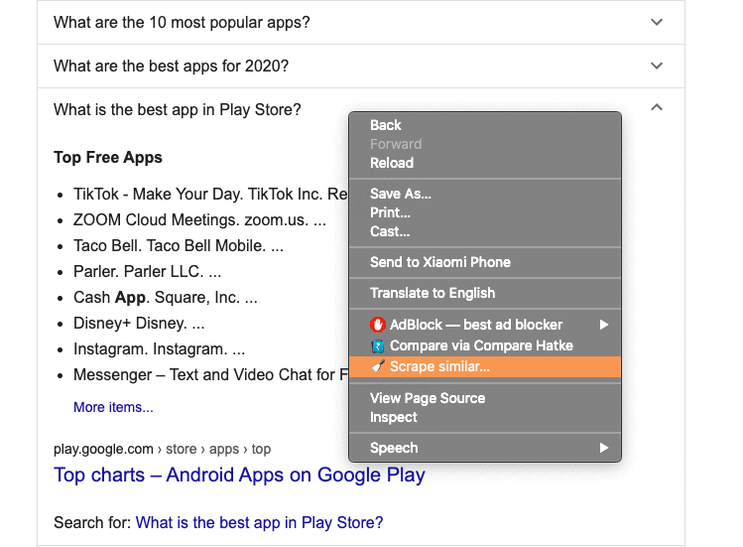Choose Translate to English
This screenshot has width=743, height=547.
(485, 293)
